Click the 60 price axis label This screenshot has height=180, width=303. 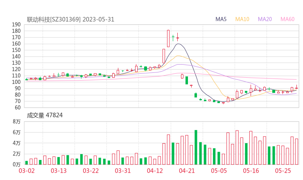18,108
